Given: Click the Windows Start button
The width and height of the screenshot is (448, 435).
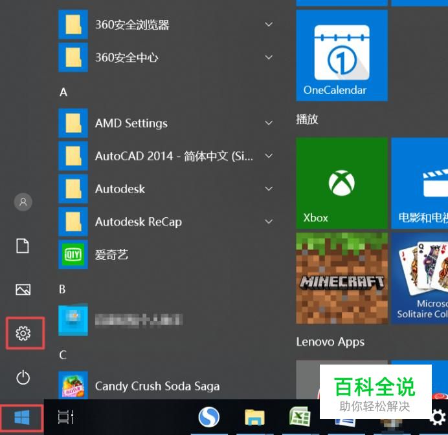Looking at the screenshot, I should [x=22, y=417].
